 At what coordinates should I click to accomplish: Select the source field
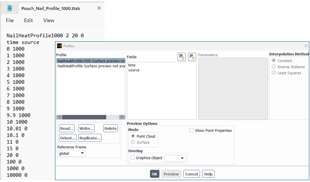[x=134, y=70]
